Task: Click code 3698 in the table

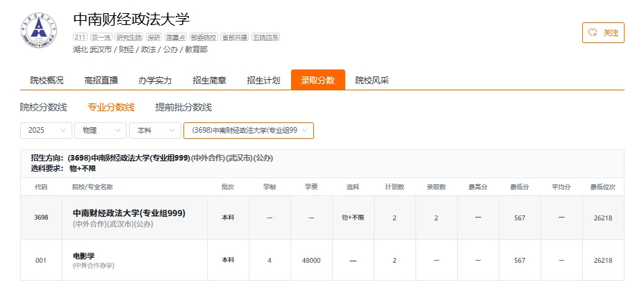Action: pos(41,218)
